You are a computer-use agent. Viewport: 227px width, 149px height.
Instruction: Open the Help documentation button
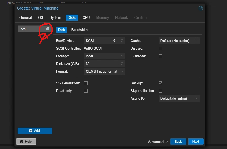pyautogui.click(x=26, y=142)
